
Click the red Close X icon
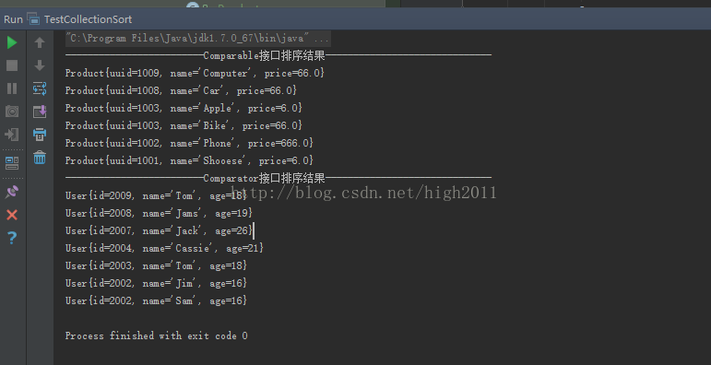12,215
